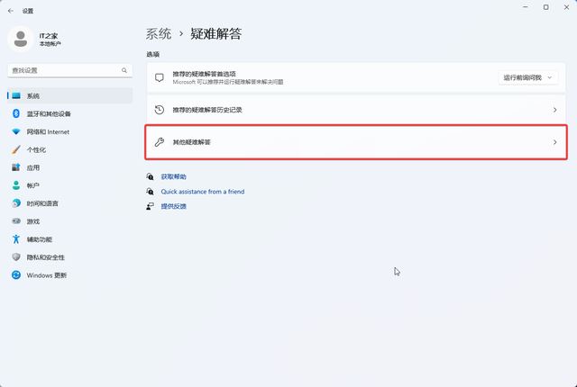Screen dimensions: 577x387
Task: Click the 游戏 controller icon
Action: click(16, 221)
